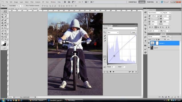Click the black point slider under curve
This screenshot has width=182, height=102.
click(x=108, y=64)
